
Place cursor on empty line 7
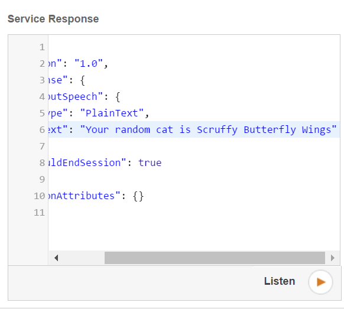[x=194, y=147]
